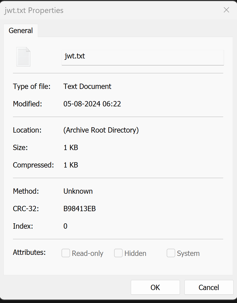Click the Archive Root Directory location
Screen dimensions: 237x303
101,130
